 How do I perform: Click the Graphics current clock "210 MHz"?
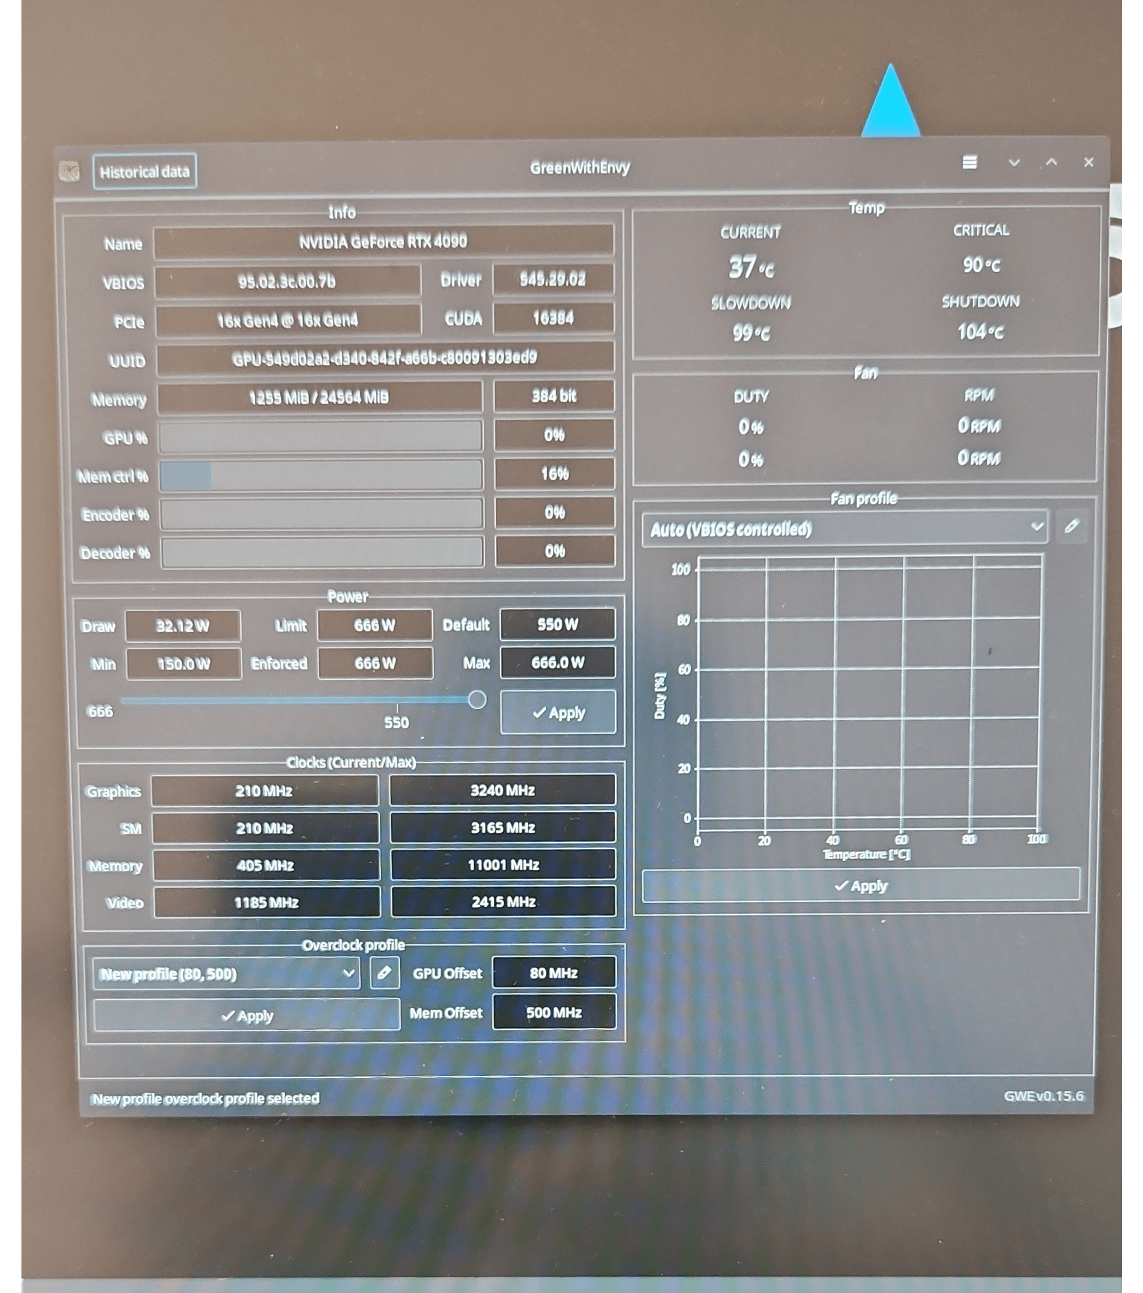264,791
